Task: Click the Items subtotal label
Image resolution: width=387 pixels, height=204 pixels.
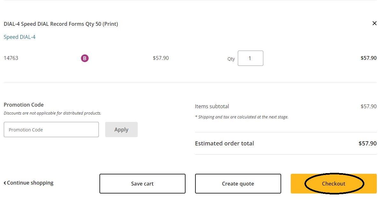Action: [212, 106]
